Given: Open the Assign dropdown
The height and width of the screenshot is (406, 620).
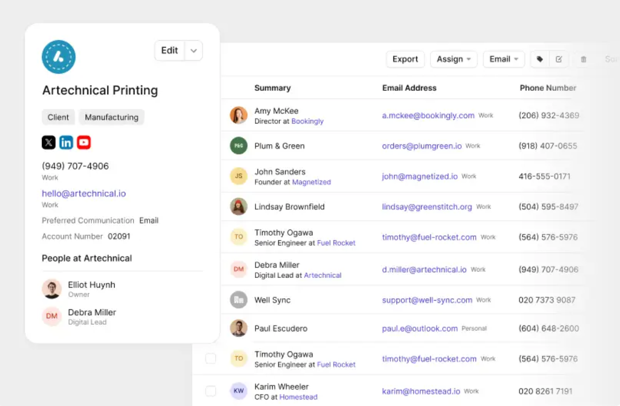Looking at the screenshot, I should [454, 59].
